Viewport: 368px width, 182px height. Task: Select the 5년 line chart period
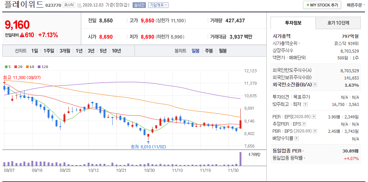(x=103, y=51)
